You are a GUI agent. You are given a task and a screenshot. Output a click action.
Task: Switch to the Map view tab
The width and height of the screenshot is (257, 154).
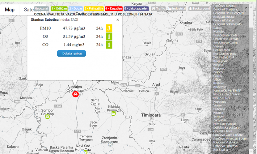(x=10, y=10)
